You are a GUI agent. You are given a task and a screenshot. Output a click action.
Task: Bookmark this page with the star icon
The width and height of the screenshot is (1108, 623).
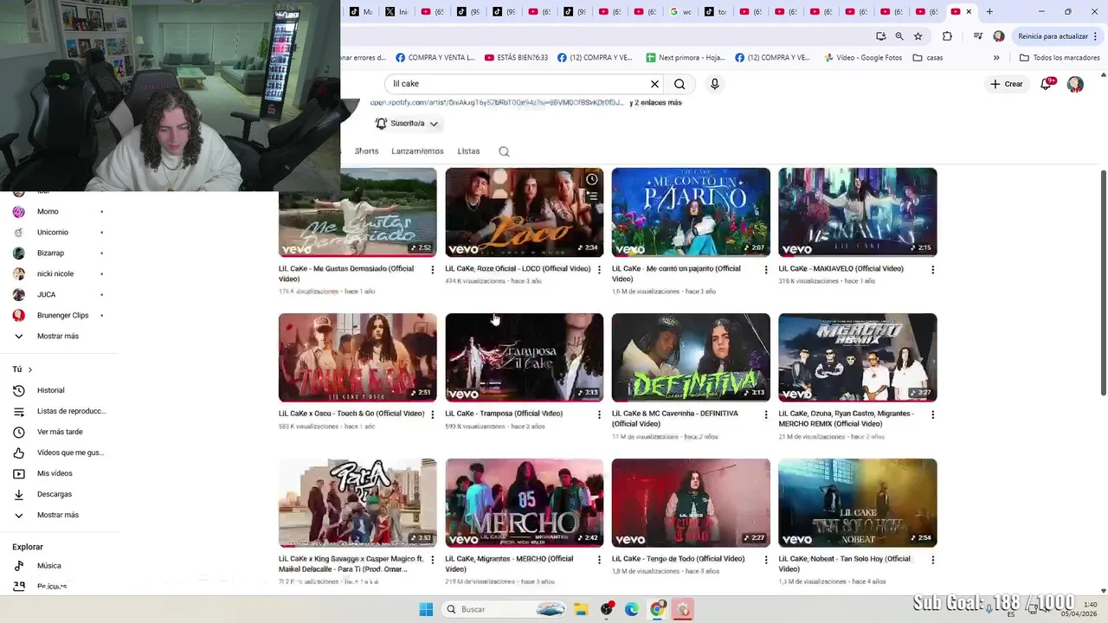918,36
